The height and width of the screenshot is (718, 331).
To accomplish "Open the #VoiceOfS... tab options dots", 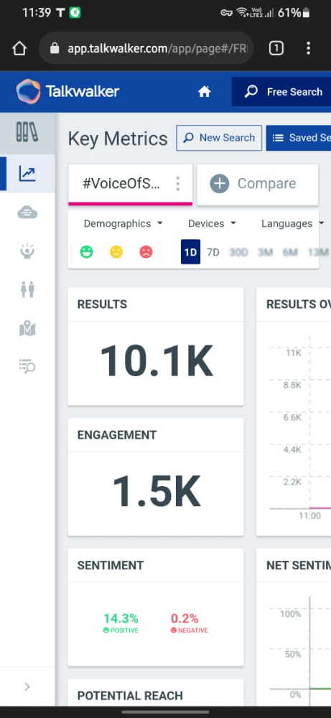I will 177,184.
